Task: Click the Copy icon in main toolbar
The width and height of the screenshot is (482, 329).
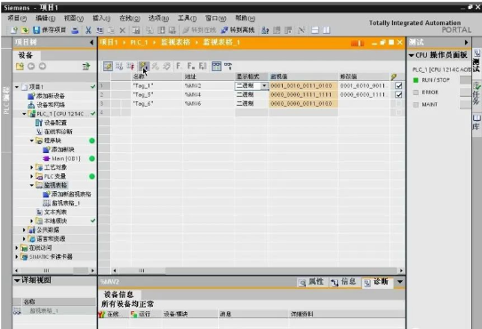Action: [100, 30]
